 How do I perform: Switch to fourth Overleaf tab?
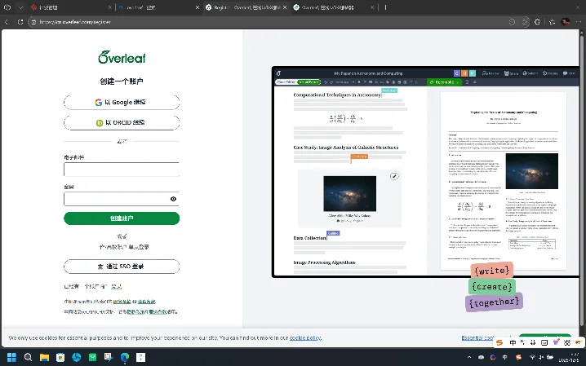[x=334, y=7]
